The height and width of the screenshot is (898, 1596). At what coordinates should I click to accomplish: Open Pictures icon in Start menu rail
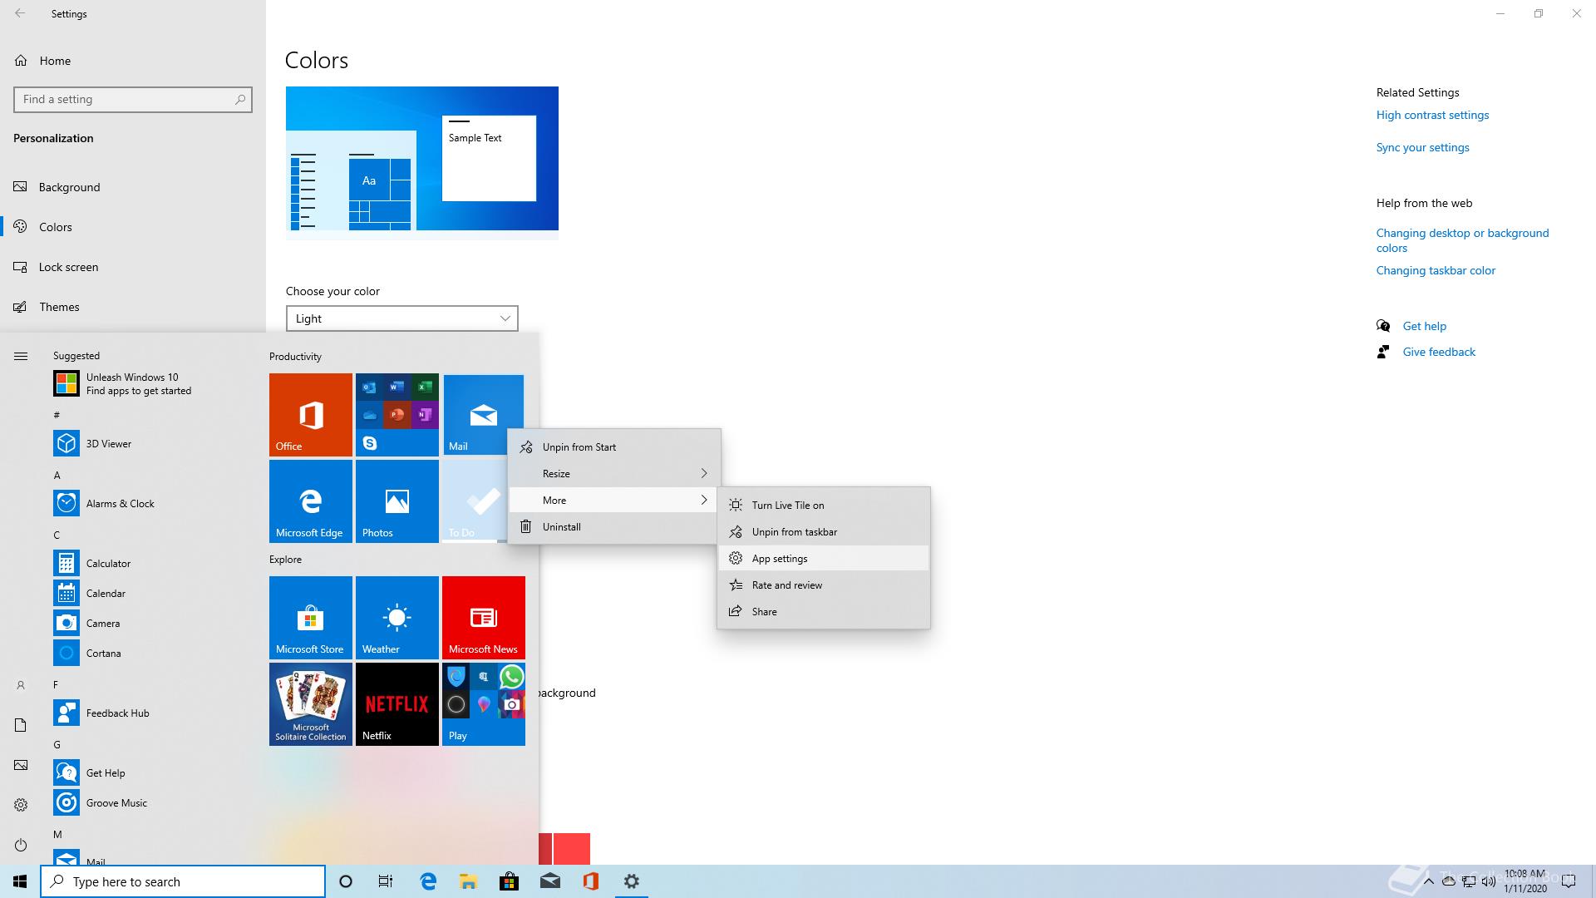[21, 765]
